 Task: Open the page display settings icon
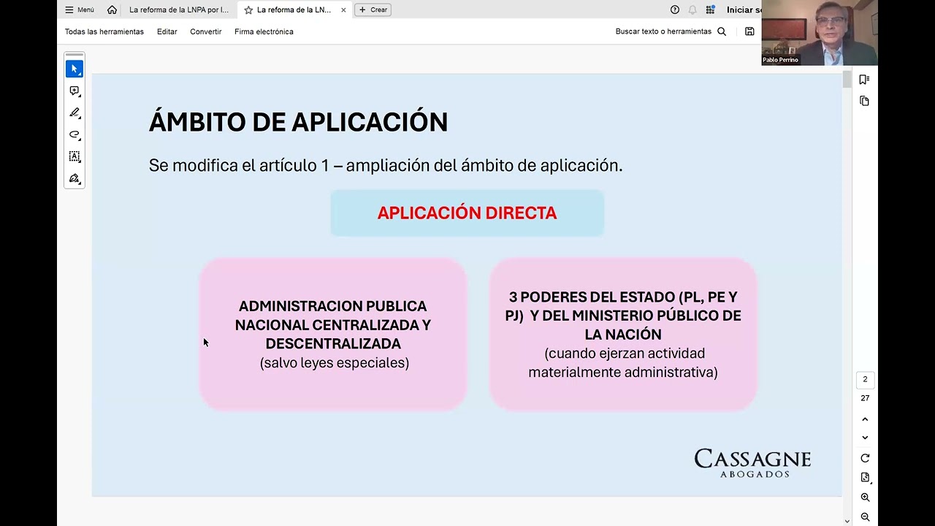click(x=865, y=478)
